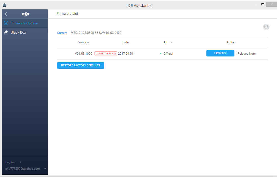
Task: Click the DJI Assistant app icon in title bar
Action: coord(5,5)
